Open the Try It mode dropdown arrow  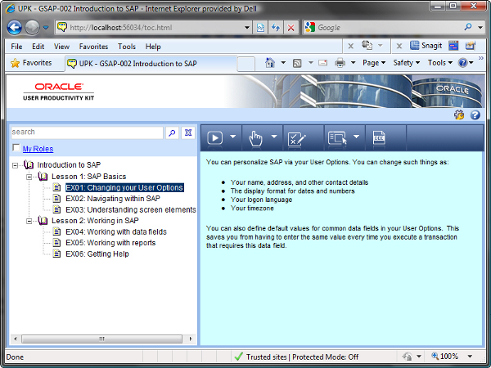click(x=274, y=137)
